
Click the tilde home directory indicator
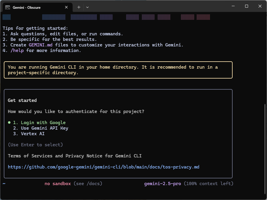point(4,184)
